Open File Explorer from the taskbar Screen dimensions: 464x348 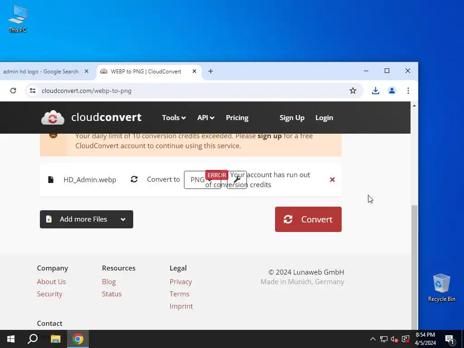pyautogui.click(x=55, y=339)
